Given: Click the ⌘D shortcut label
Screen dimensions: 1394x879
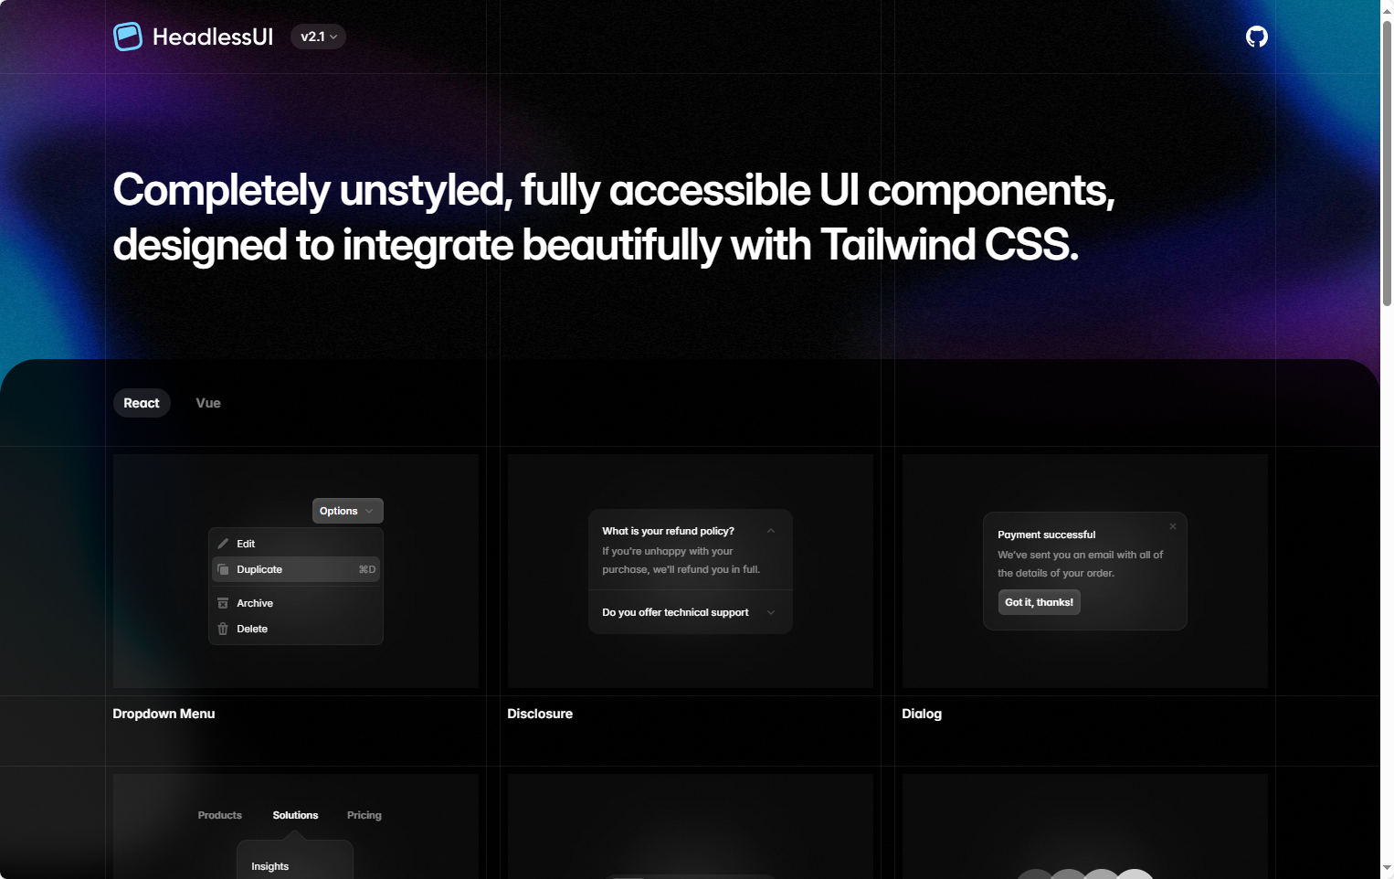Looking at the screenshot, I should tap(367, 569).
